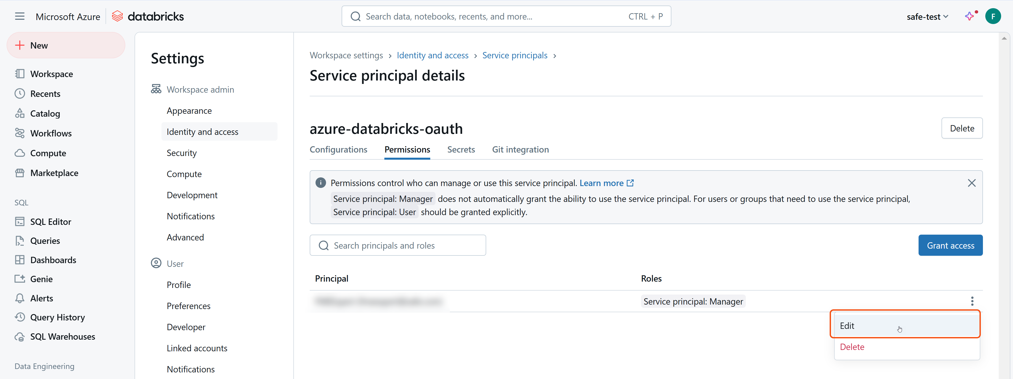Click the Compute cloud icon
This screenshot has width=1013, height=379.
20,153
